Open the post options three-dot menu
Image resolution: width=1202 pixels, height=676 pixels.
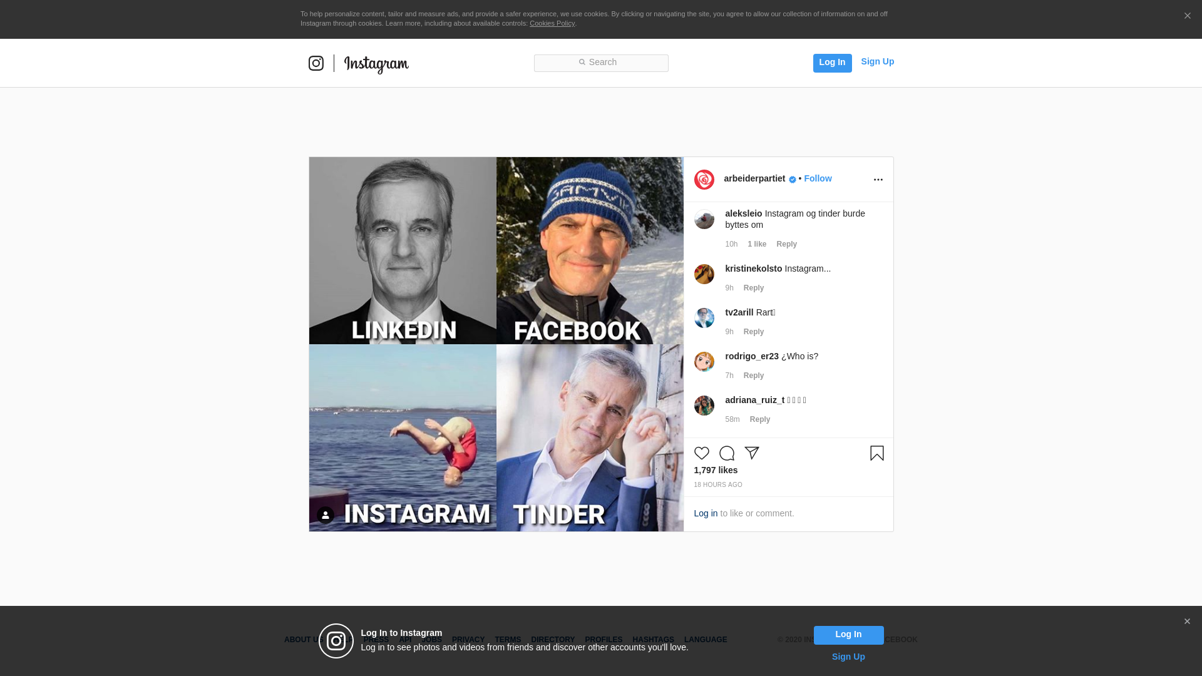tap(878, 180)
